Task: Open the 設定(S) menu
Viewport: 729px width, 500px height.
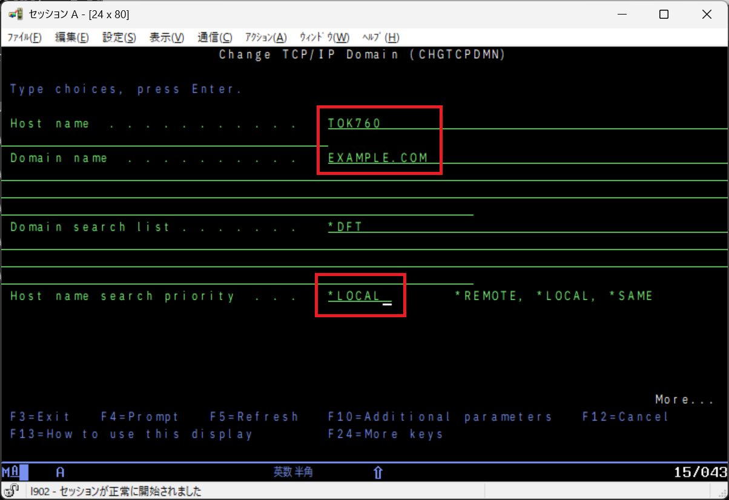Action: pos(119,38)
